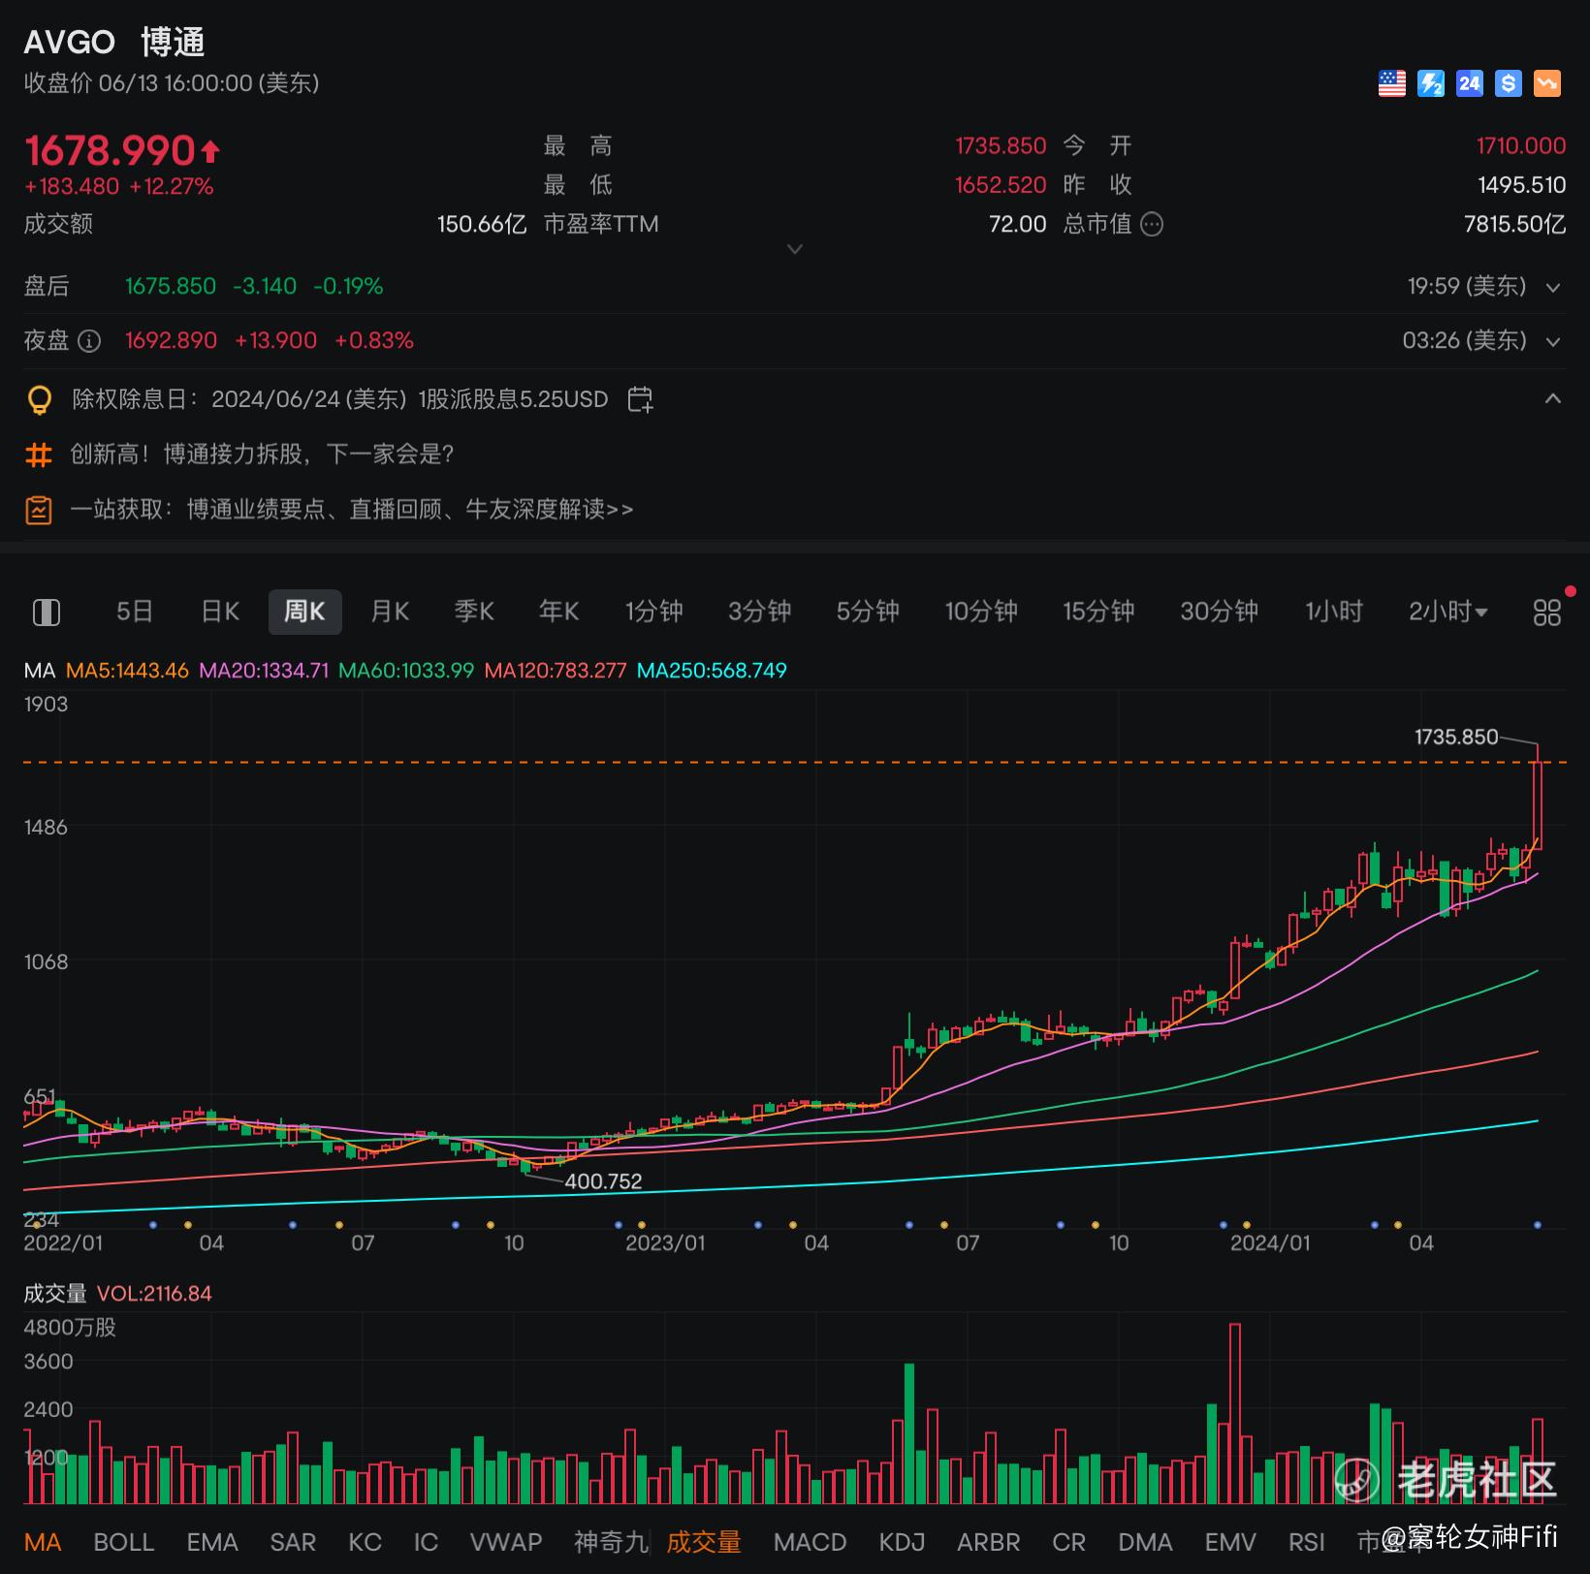
Task: Enable the DMA indicator
Action: (x=1145, y=1542)
